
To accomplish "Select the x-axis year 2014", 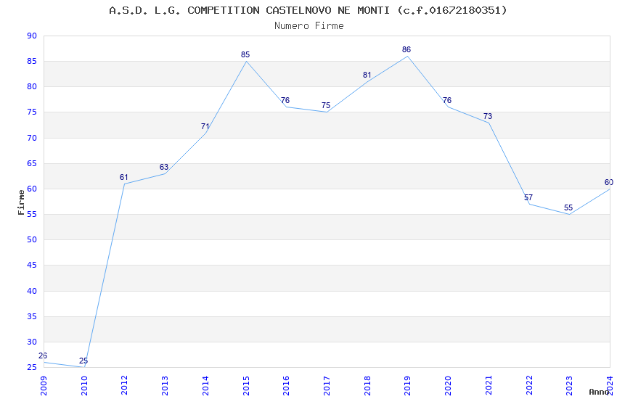I will 205,386.
